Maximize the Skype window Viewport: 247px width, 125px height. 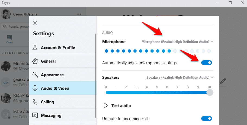tap(230, 3)
